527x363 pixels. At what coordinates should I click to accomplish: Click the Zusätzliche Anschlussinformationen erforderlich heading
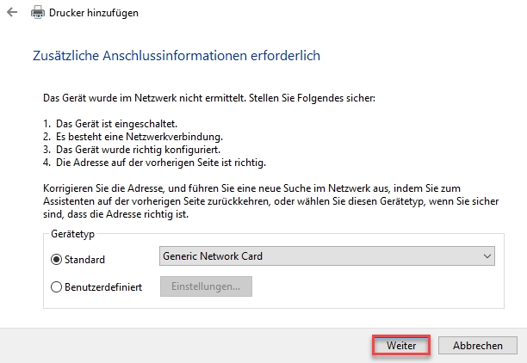(x=176, y=56)
